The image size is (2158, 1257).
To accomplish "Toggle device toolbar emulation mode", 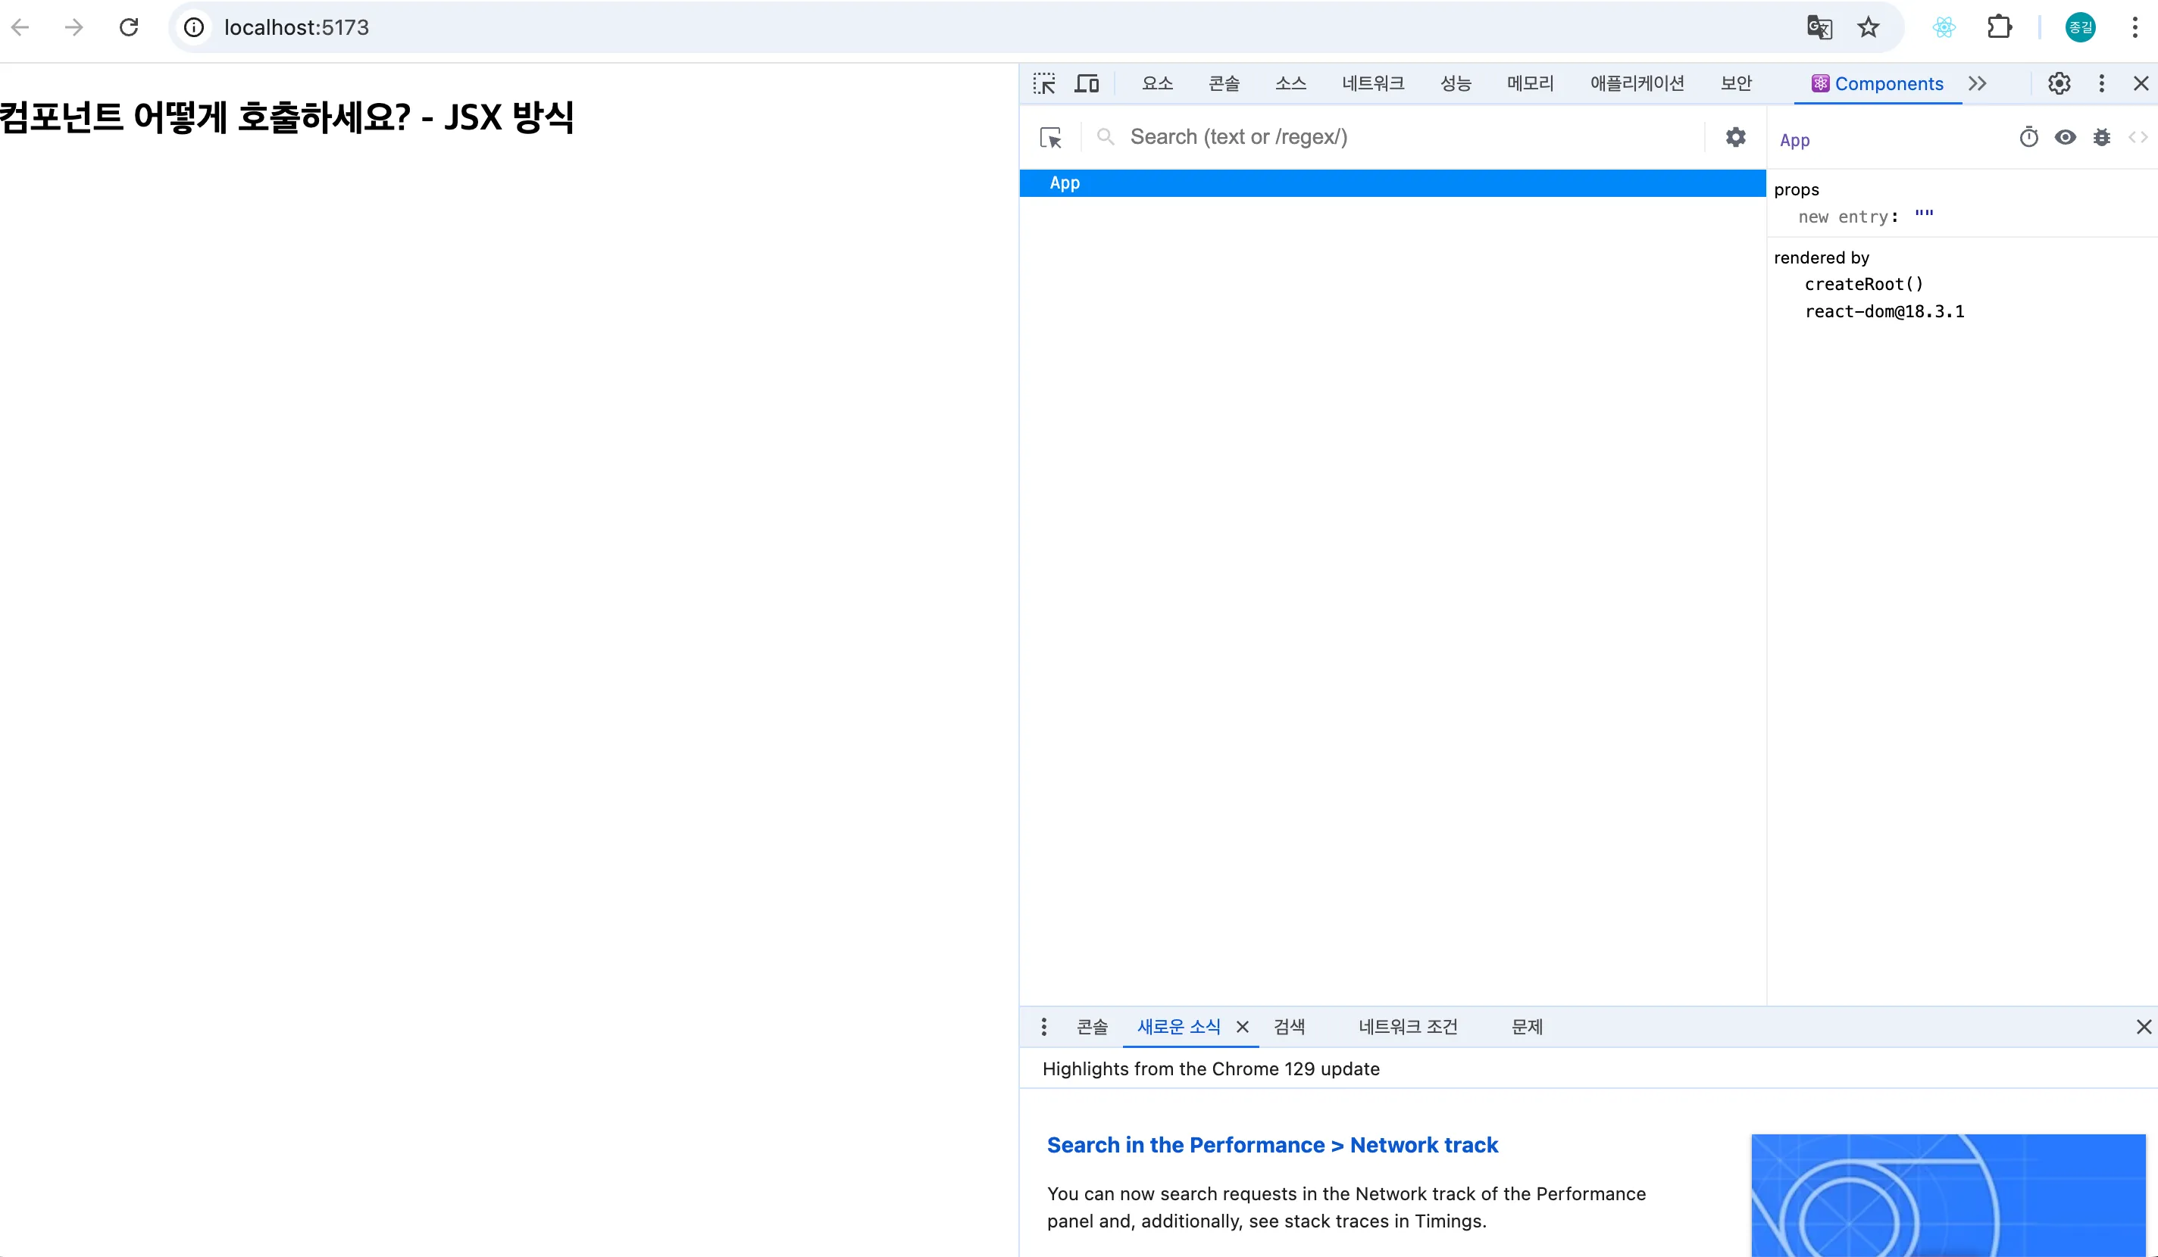I will coord(1086,83).
